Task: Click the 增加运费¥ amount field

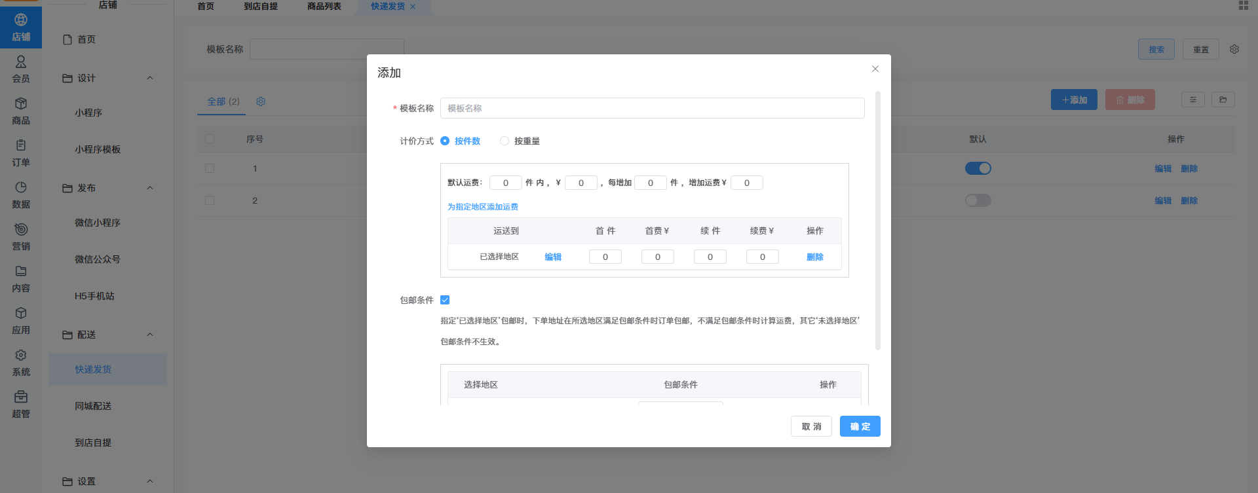Action: click(747, 183)
